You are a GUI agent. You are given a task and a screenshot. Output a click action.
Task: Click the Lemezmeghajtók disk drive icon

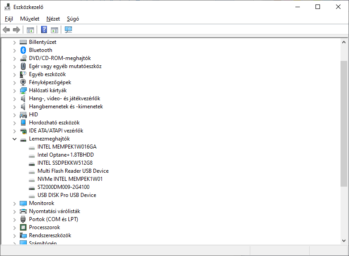[23, 140]
